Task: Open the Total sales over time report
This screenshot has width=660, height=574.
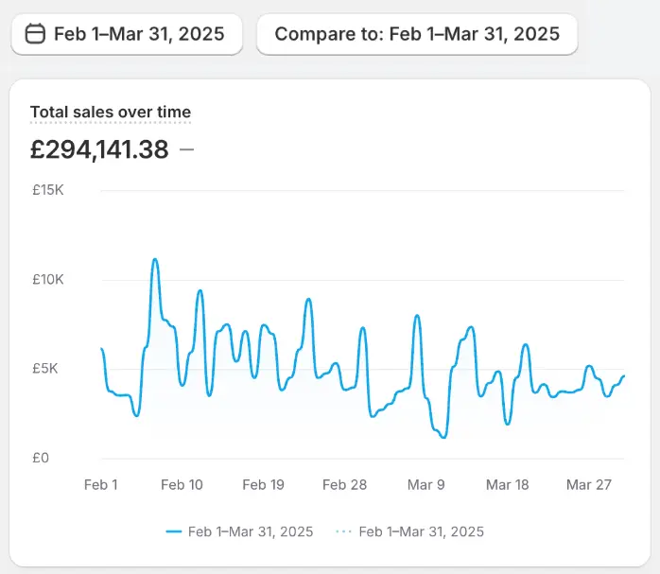Action: [x=111, y=113]
